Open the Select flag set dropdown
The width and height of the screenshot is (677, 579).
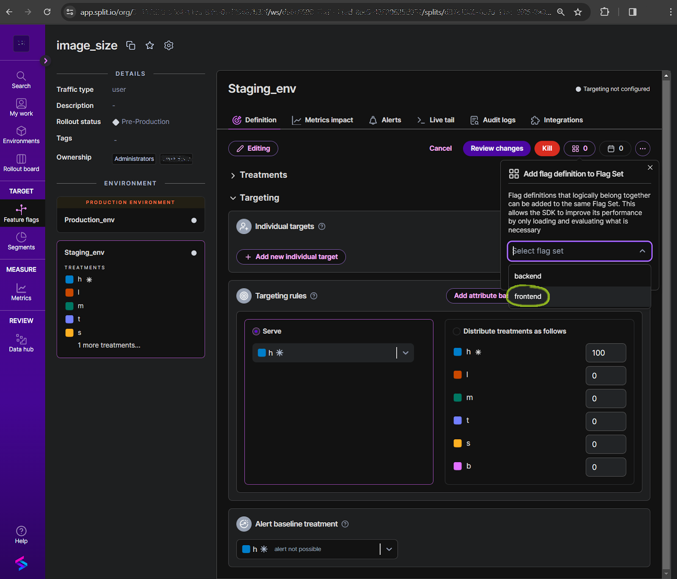[x=579, y=251]
